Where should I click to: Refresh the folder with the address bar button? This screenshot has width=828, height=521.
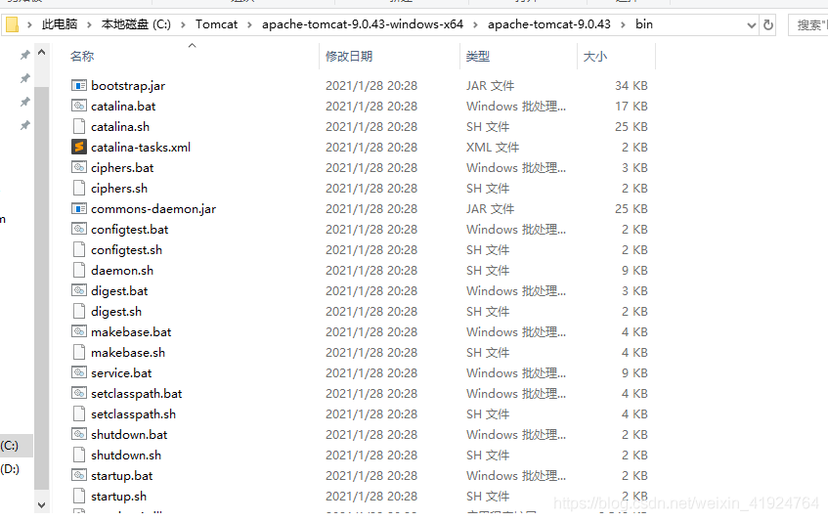tap(768, 24)
